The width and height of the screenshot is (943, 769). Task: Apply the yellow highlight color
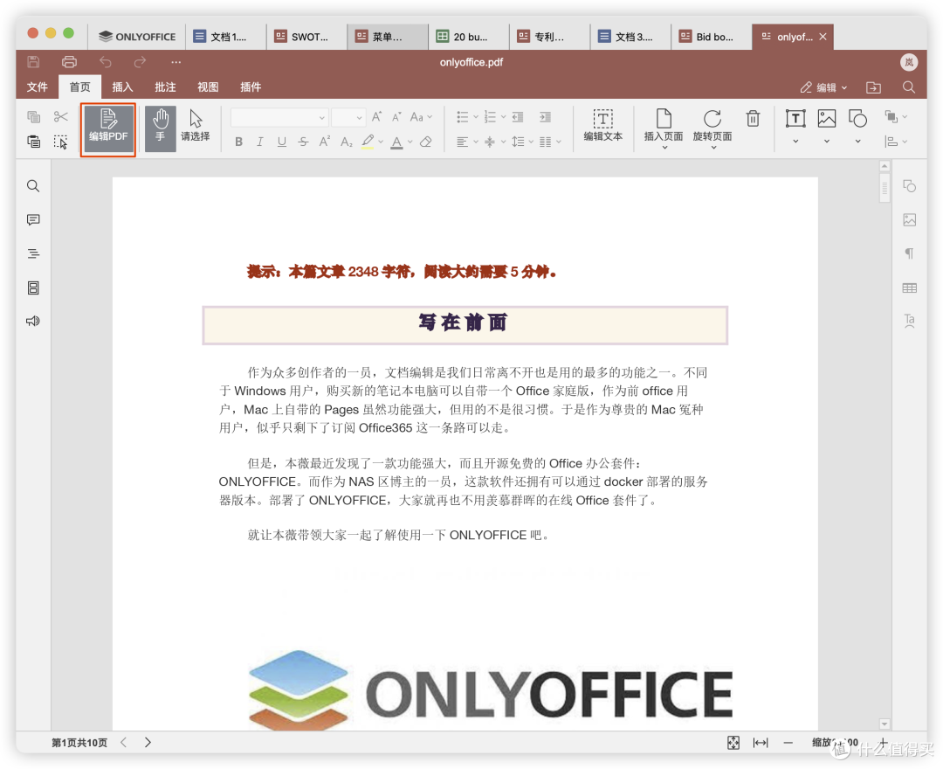coord(368,142)
